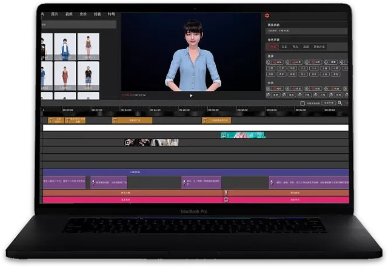The width and height of the screenshot is (388, 267).
Task: Play the avatar preview video
Action: point(191,96)
